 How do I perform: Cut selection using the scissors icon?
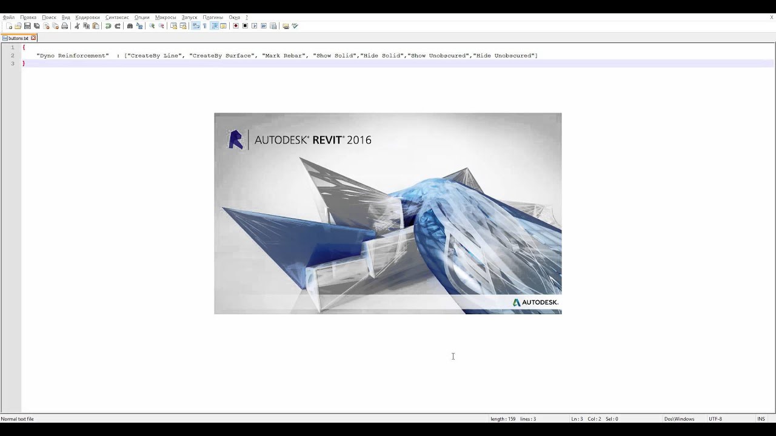coord(77,26)
